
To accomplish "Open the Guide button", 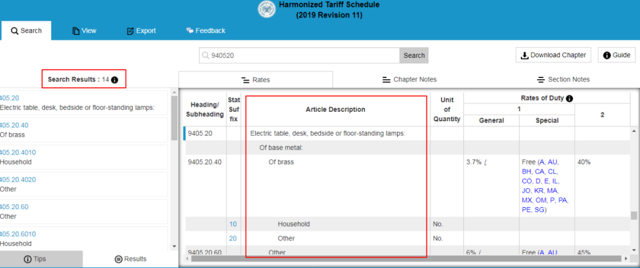I will (x=616, y=55).
